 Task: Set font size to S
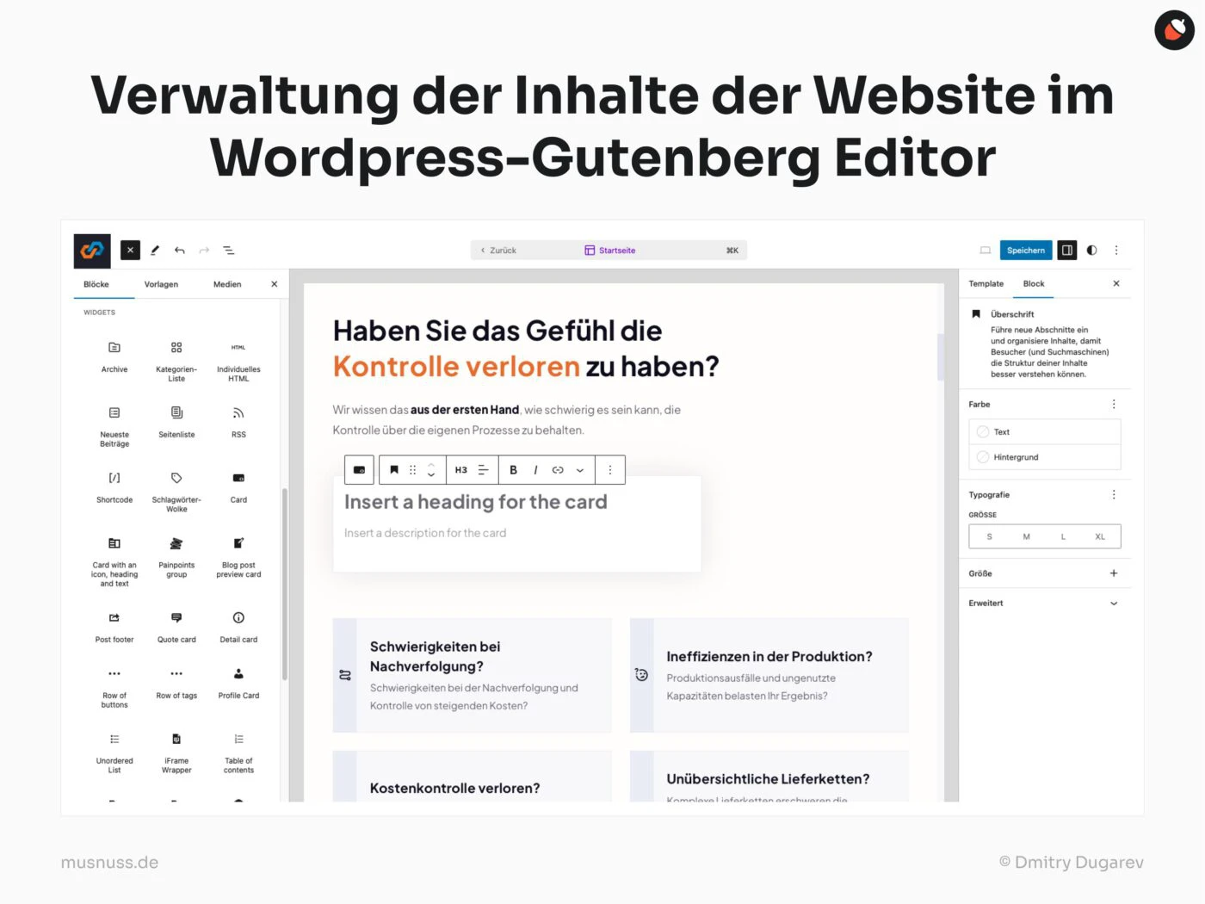989,536
